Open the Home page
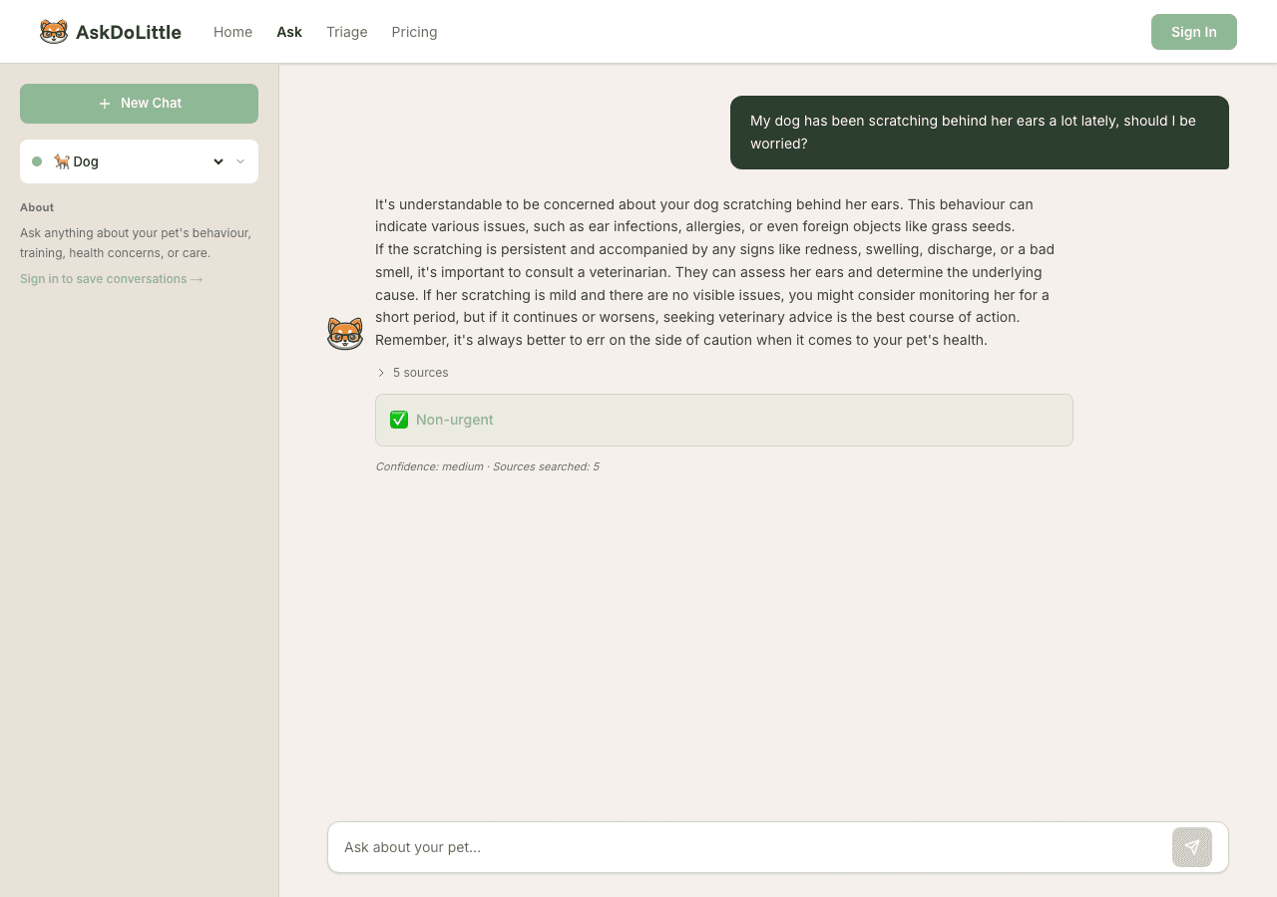 pyautogui.click(x=232, y=31)
